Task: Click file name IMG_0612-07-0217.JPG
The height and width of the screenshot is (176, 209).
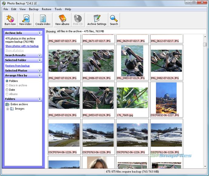Action: pos(165,41)
